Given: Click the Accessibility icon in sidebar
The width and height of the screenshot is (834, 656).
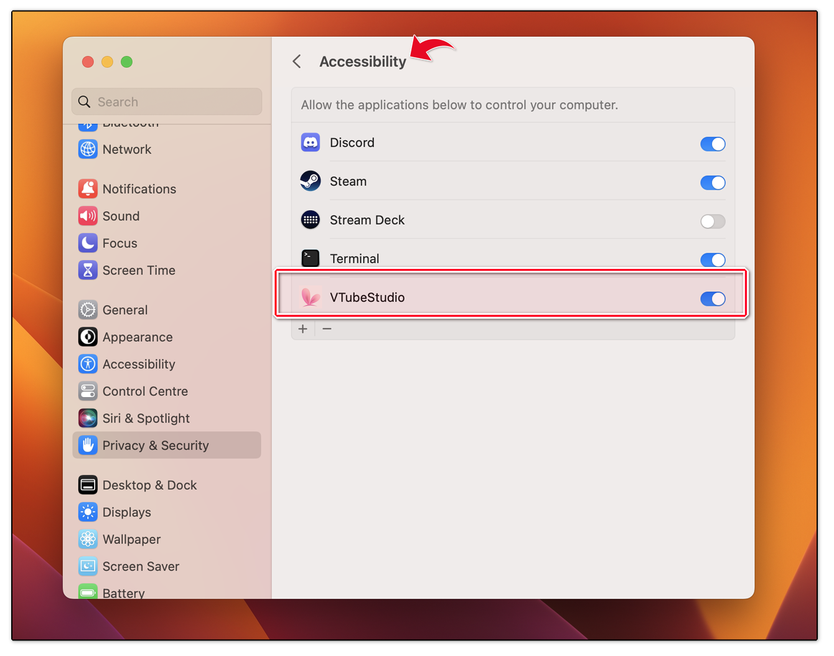Looking at the screenshot, I should tap(88, 364).
